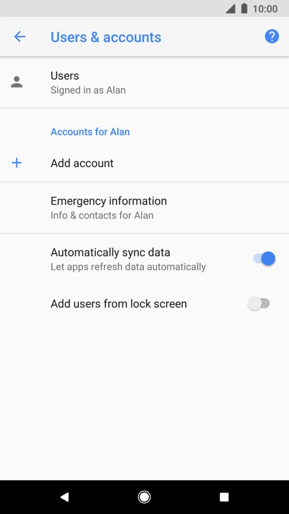289x514 pixels.
Task: Tap the "Automatically sync data" label text
Action: pyautogui.click(x=111, y=252)
